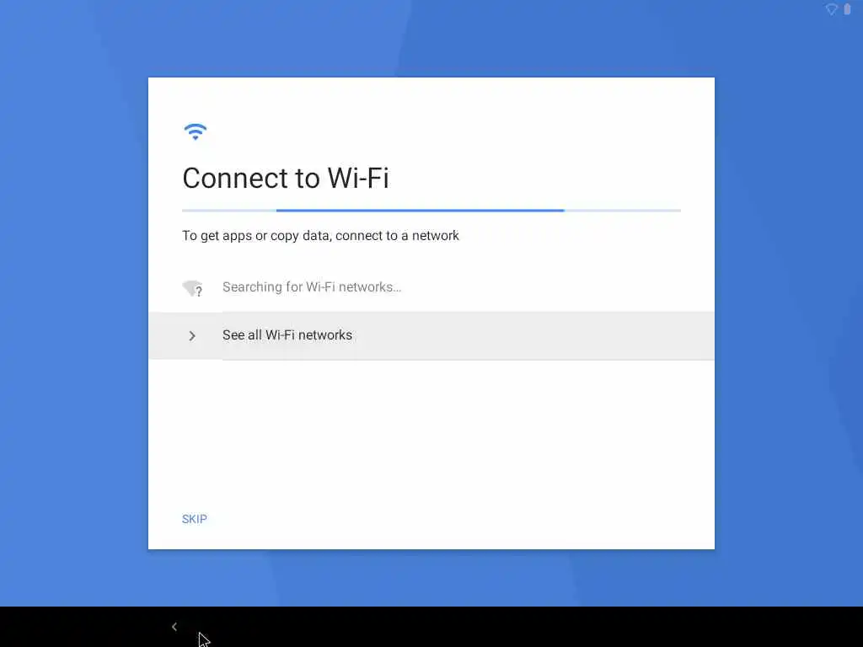The height and width of the screenshot is (647, 863).
Task: Click the dark blue moving progress bar segment
Action: pyautogui.click(x=420, y=210)
